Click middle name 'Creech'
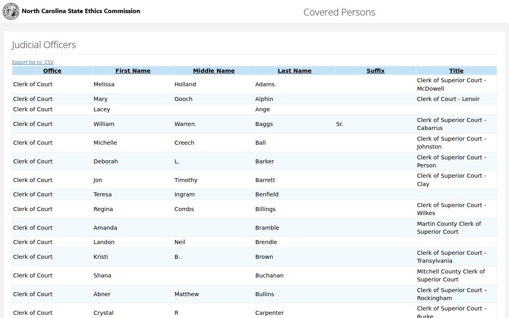This screenshot has width=509, height=318. (x=185, y=143)
